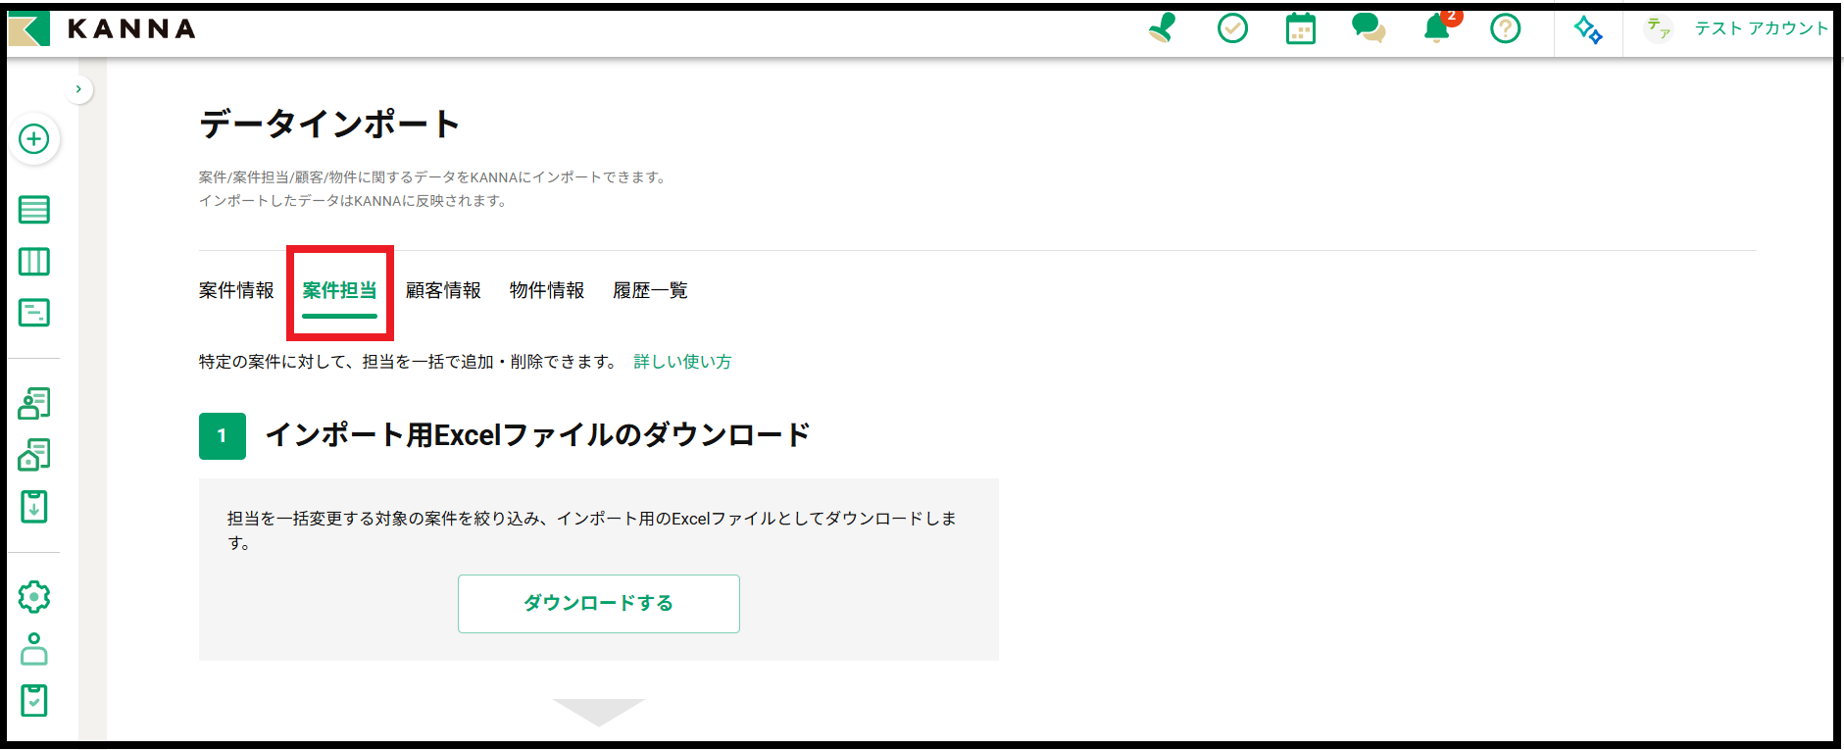Click the clipboard download icon in sidebar

(x=34, y=507)
